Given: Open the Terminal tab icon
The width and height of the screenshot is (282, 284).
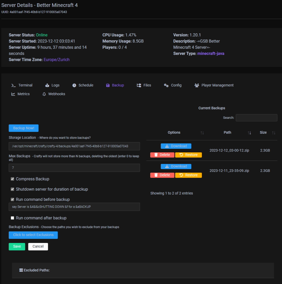Looking at the screenshot, I should [x=13, y=85].
